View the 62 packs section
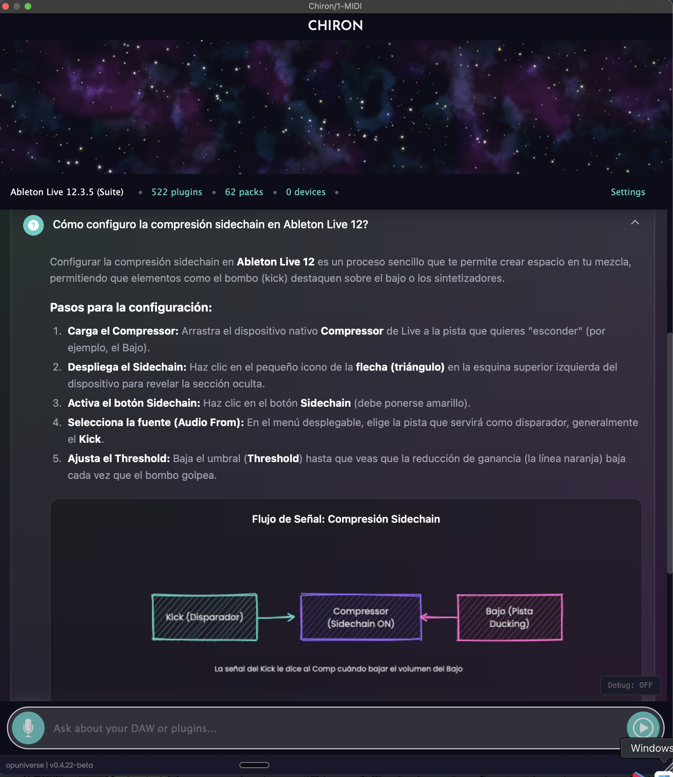The image size is (673, 777). tap(244, 192)
